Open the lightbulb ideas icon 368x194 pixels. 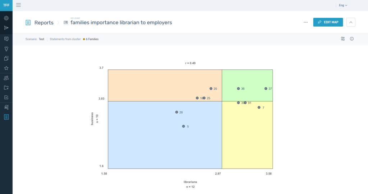6,49
